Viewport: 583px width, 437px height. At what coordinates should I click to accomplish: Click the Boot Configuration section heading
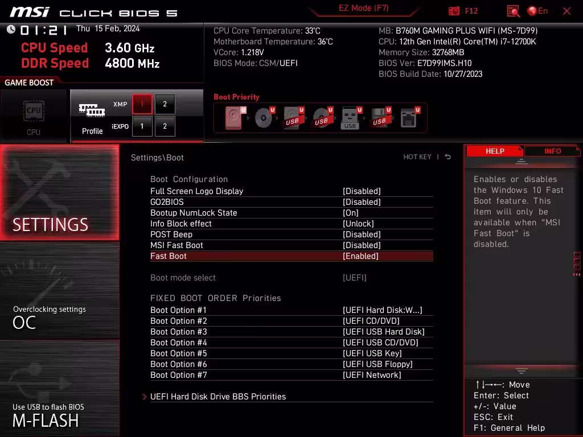189,179
